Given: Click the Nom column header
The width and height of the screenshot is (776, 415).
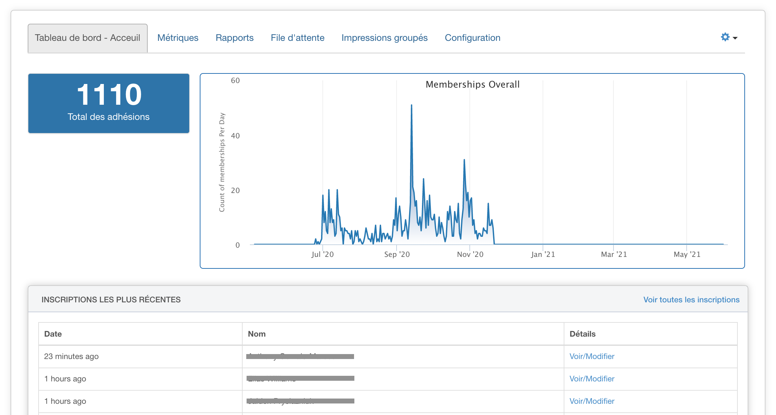Looking at the screenshot, I should [x=256, y=334].
